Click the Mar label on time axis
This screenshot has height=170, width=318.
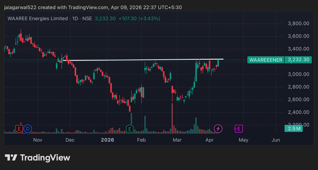click(177, 140)
